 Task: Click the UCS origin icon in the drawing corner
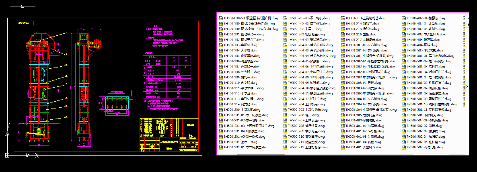tap(7, 155)
